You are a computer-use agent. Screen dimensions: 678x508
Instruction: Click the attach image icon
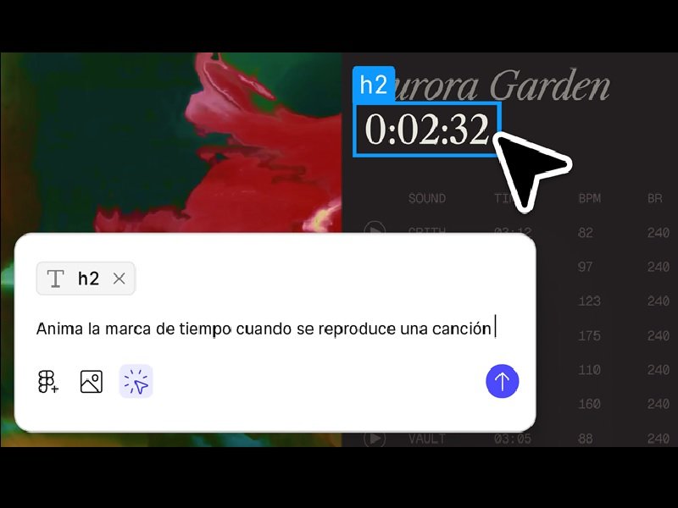coord(92,382)
